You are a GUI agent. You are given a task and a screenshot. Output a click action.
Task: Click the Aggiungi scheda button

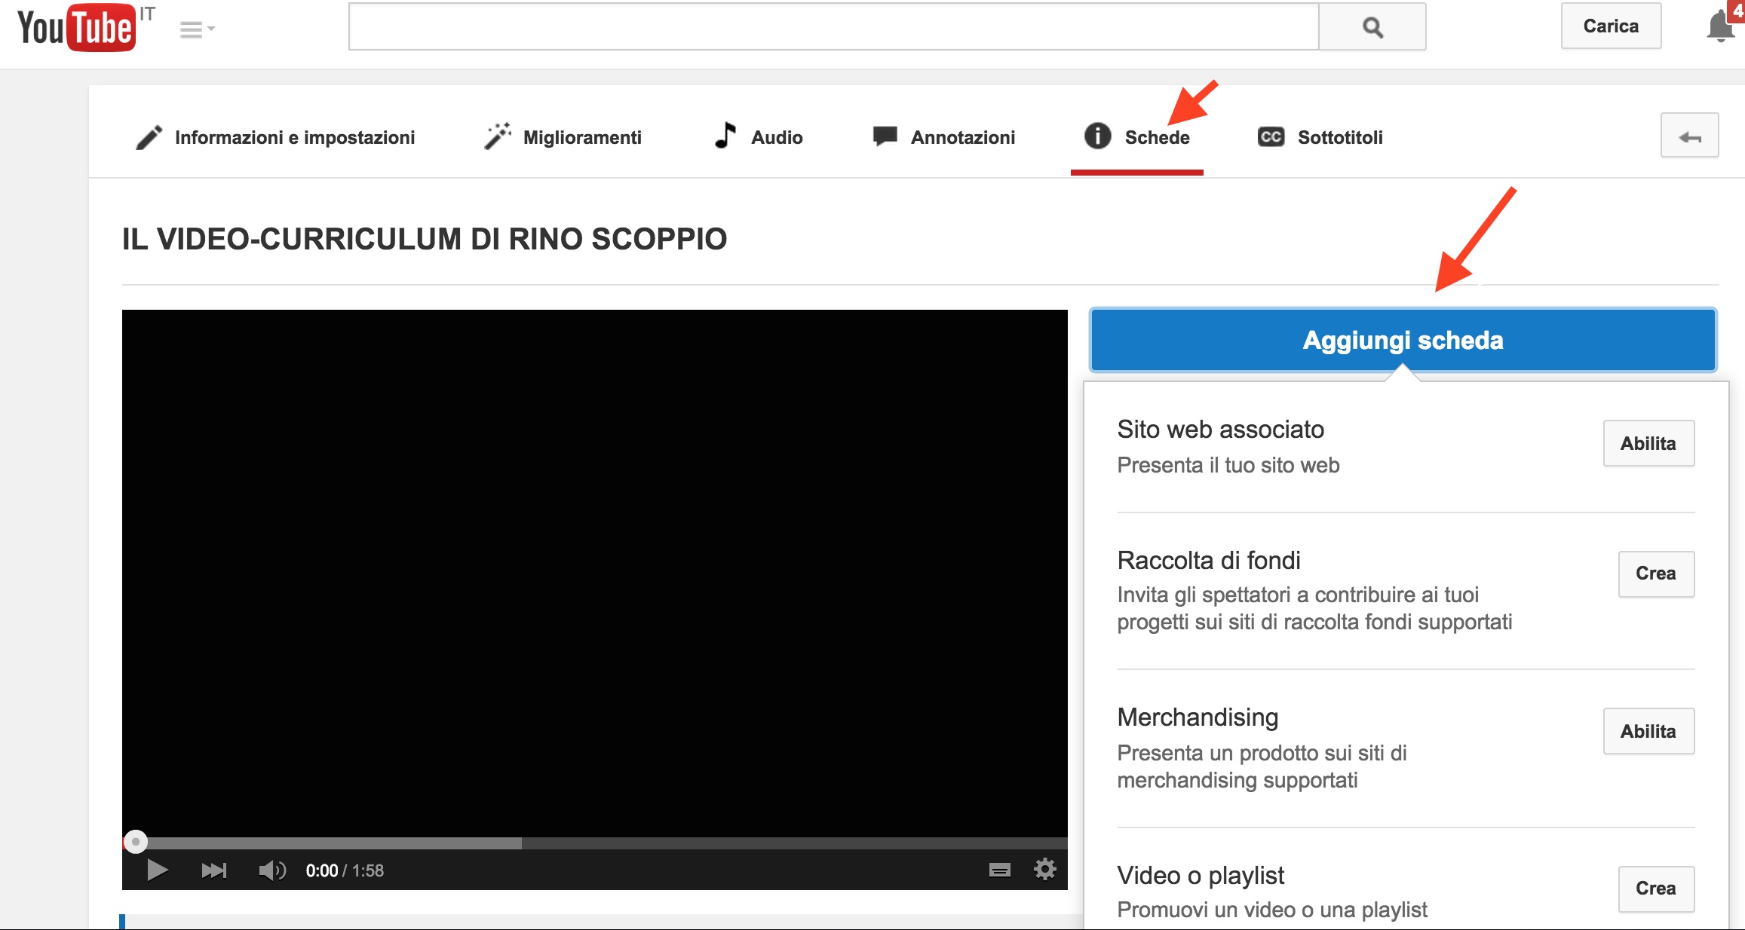coord(1403,340)
